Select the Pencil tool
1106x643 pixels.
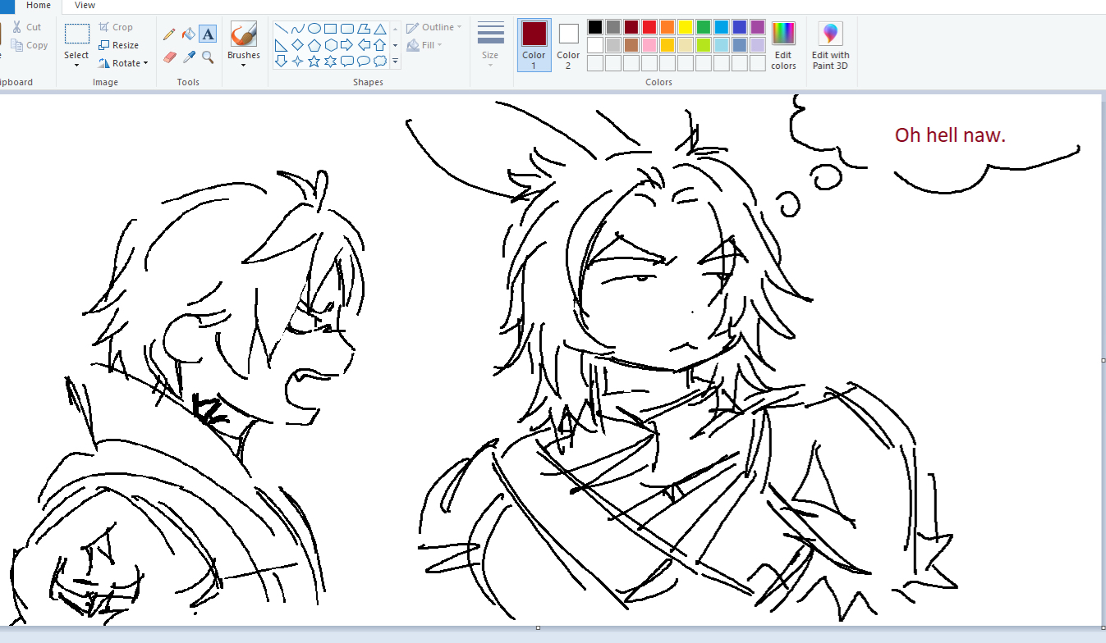(169, 34)
